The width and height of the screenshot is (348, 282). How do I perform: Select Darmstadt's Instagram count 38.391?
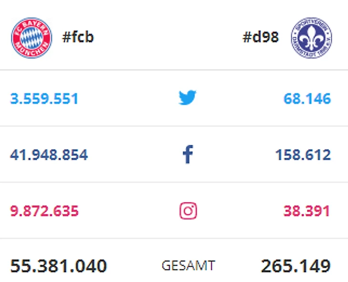[x=307, y=211]
